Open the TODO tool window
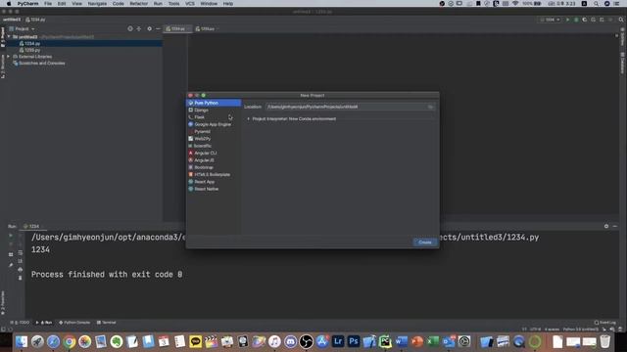This screenshot has height=352, width=627. (x=21, y=323)
